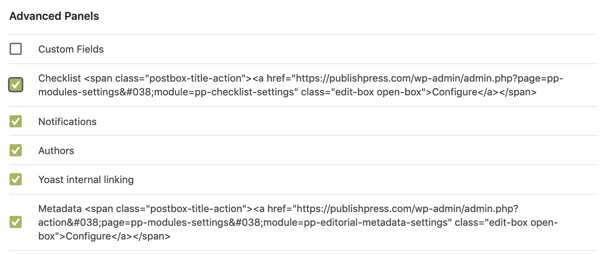This screenshot has height=254, width=601.
Task: Uncheck Yoast internal linking
Action: pos(15,179)
